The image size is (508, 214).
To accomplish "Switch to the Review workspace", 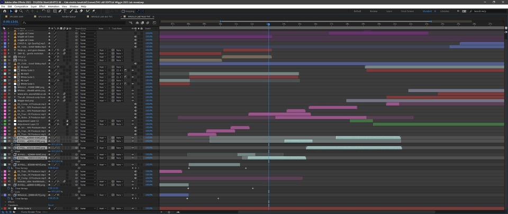I will (374, 11).
